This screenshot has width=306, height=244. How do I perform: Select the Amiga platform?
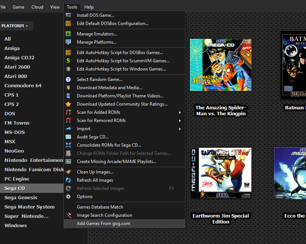(x=12, y=49)
